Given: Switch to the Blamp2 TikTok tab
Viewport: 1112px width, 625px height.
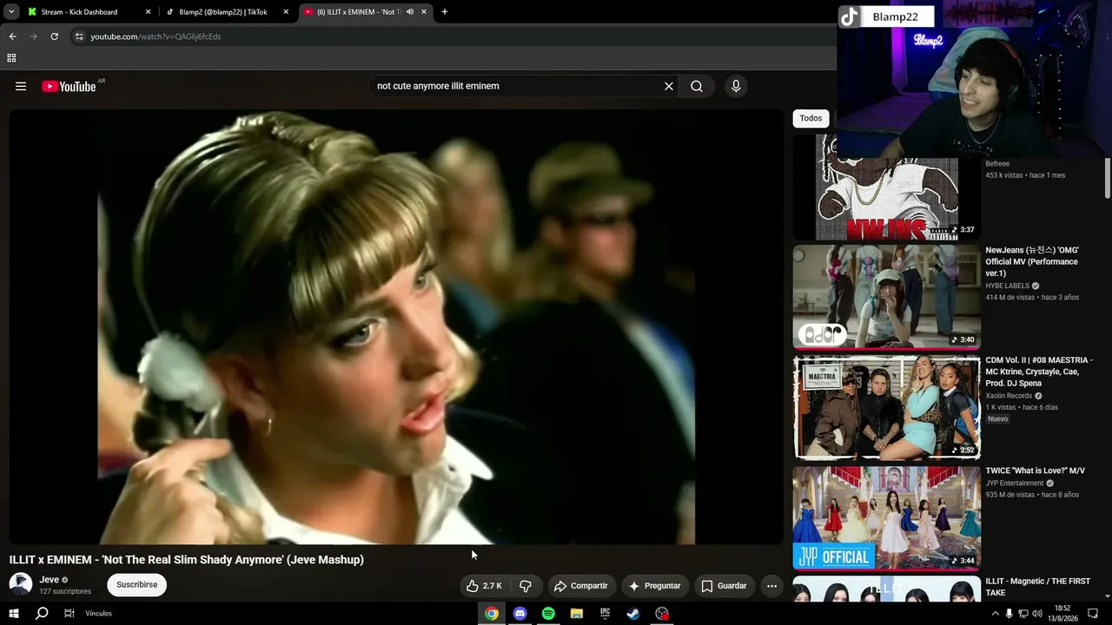Looking at the screenshot, I should tap(227, 12).
